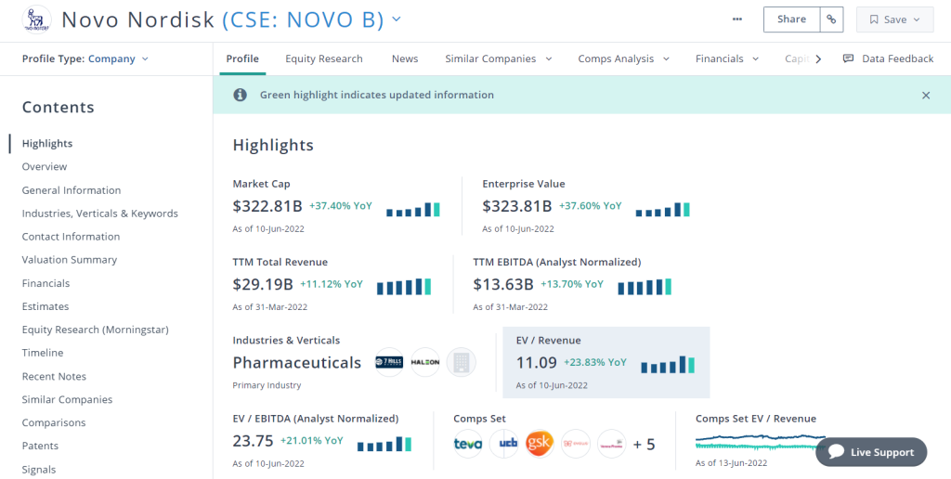Open Live Support chat
951x479 pixels.
pyautogui.click(x=871, y=452)
